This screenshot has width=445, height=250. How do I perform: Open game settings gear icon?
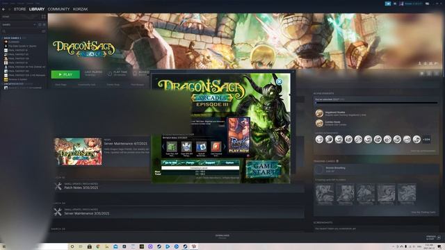(x=422, y=74)
